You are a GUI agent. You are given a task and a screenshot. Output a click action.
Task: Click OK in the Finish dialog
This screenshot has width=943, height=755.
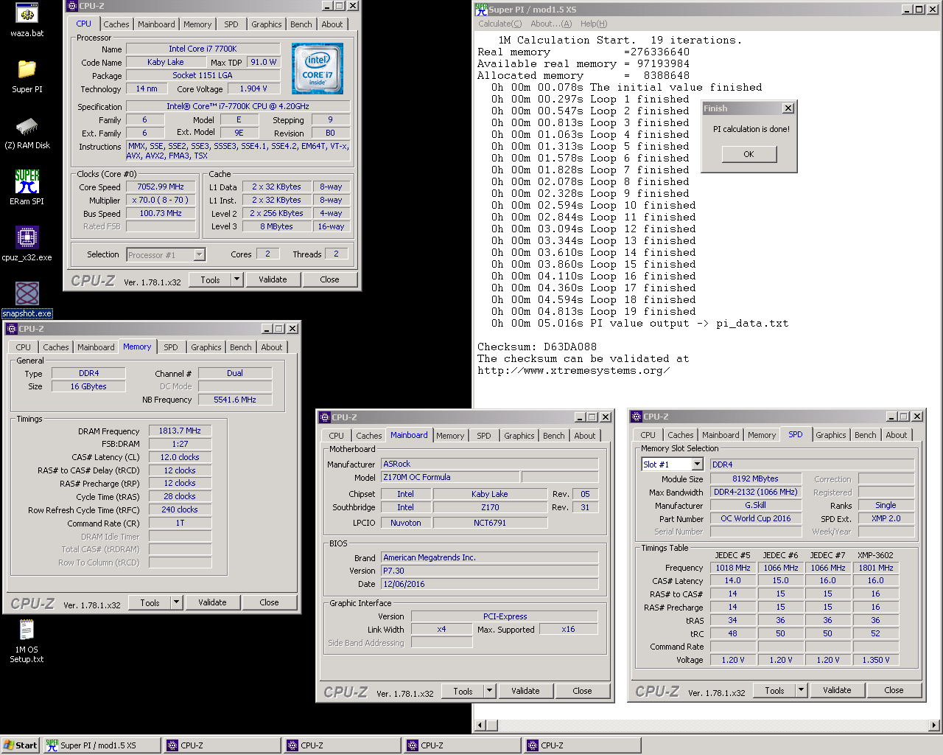coord(749,154)
